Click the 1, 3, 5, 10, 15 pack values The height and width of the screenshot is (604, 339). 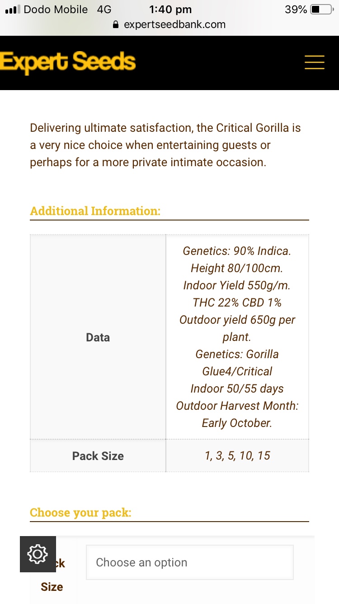pyautogui.click(x=237, y=455)
